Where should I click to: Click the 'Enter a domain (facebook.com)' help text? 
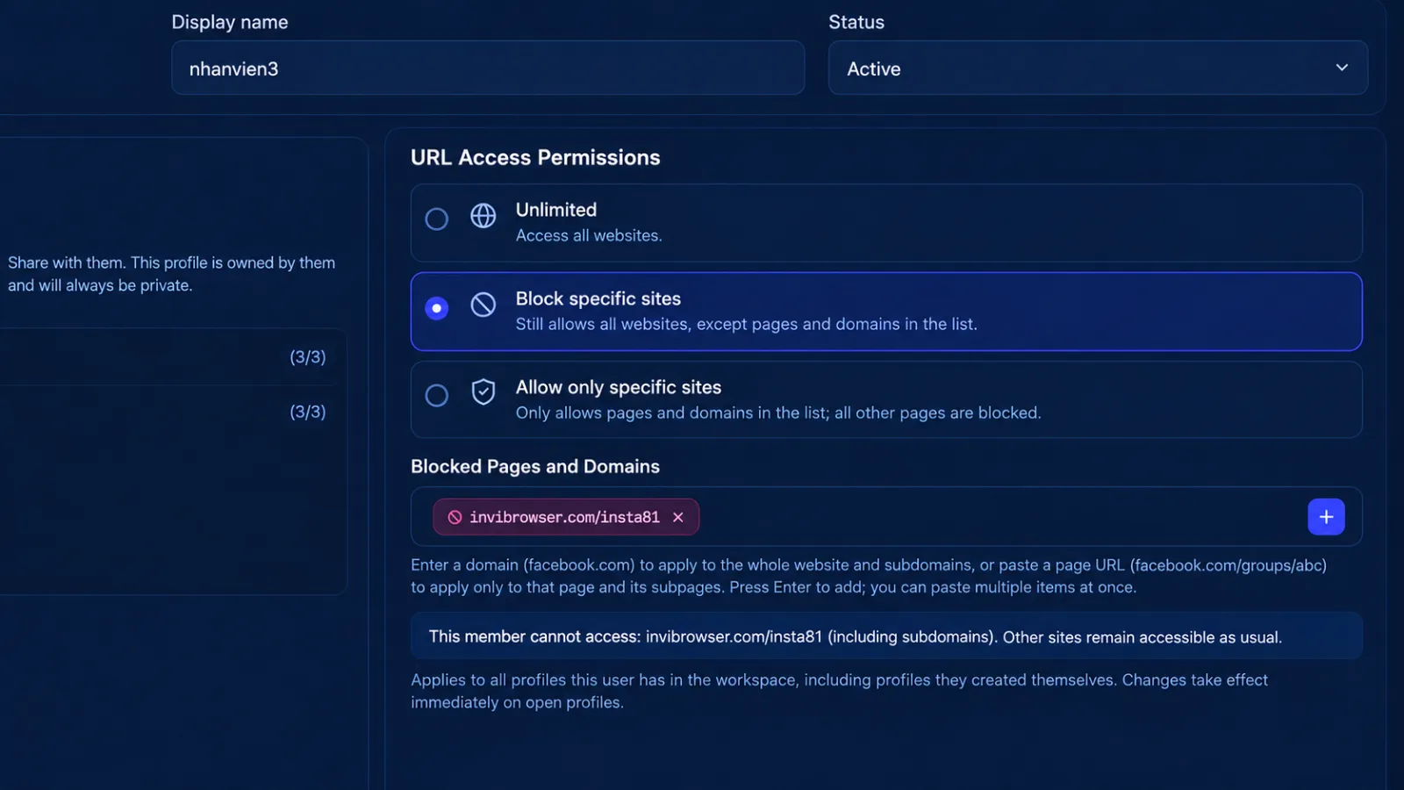(869, 576)
